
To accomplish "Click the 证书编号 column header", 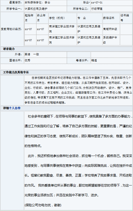I will point(126,18).
